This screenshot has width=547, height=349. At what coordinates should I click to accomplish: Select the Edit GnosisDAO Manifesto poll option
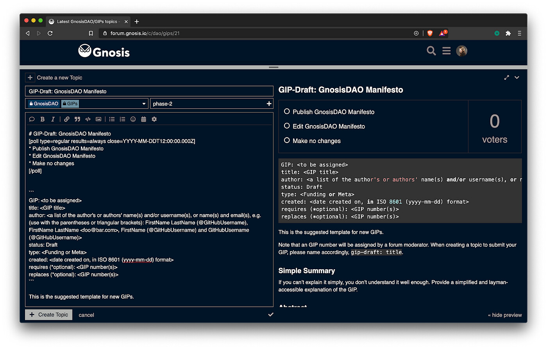(287, 126)
